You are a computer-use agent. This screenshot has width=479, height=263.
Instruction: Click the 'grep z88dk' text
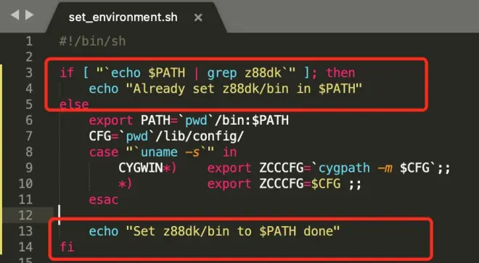point(245,73)
